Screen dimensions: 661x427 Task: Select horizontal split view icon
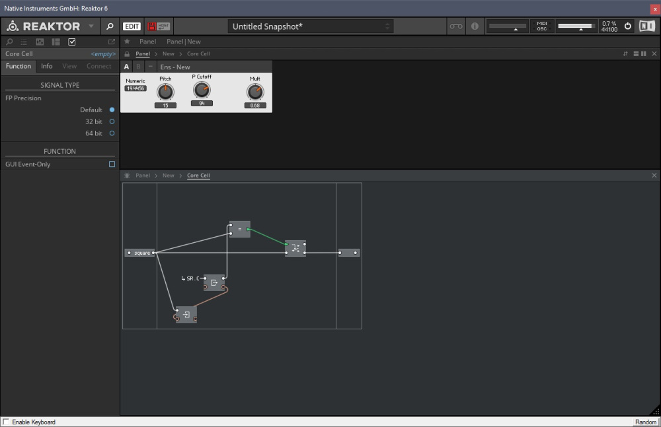point(636,53)
